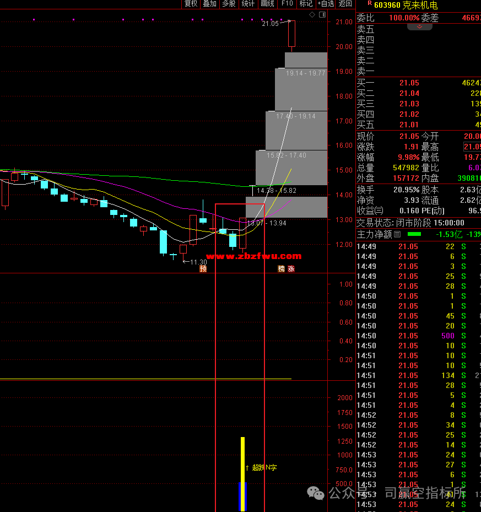Click the 涨 marker below the chart

[291, 269]
